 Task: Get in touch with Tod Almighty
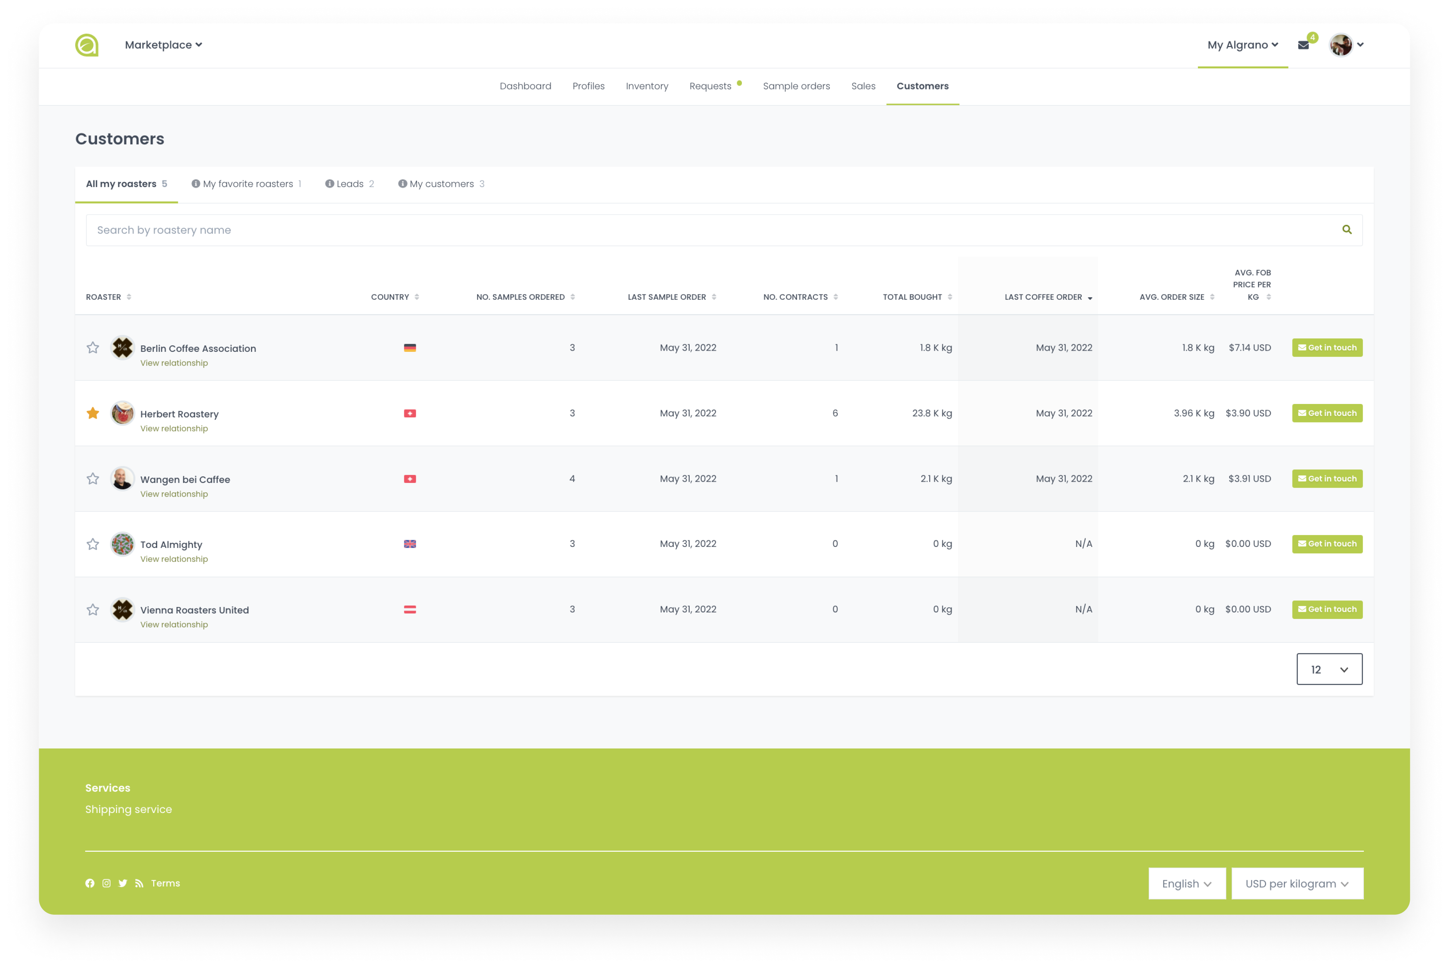[1327, 544]
